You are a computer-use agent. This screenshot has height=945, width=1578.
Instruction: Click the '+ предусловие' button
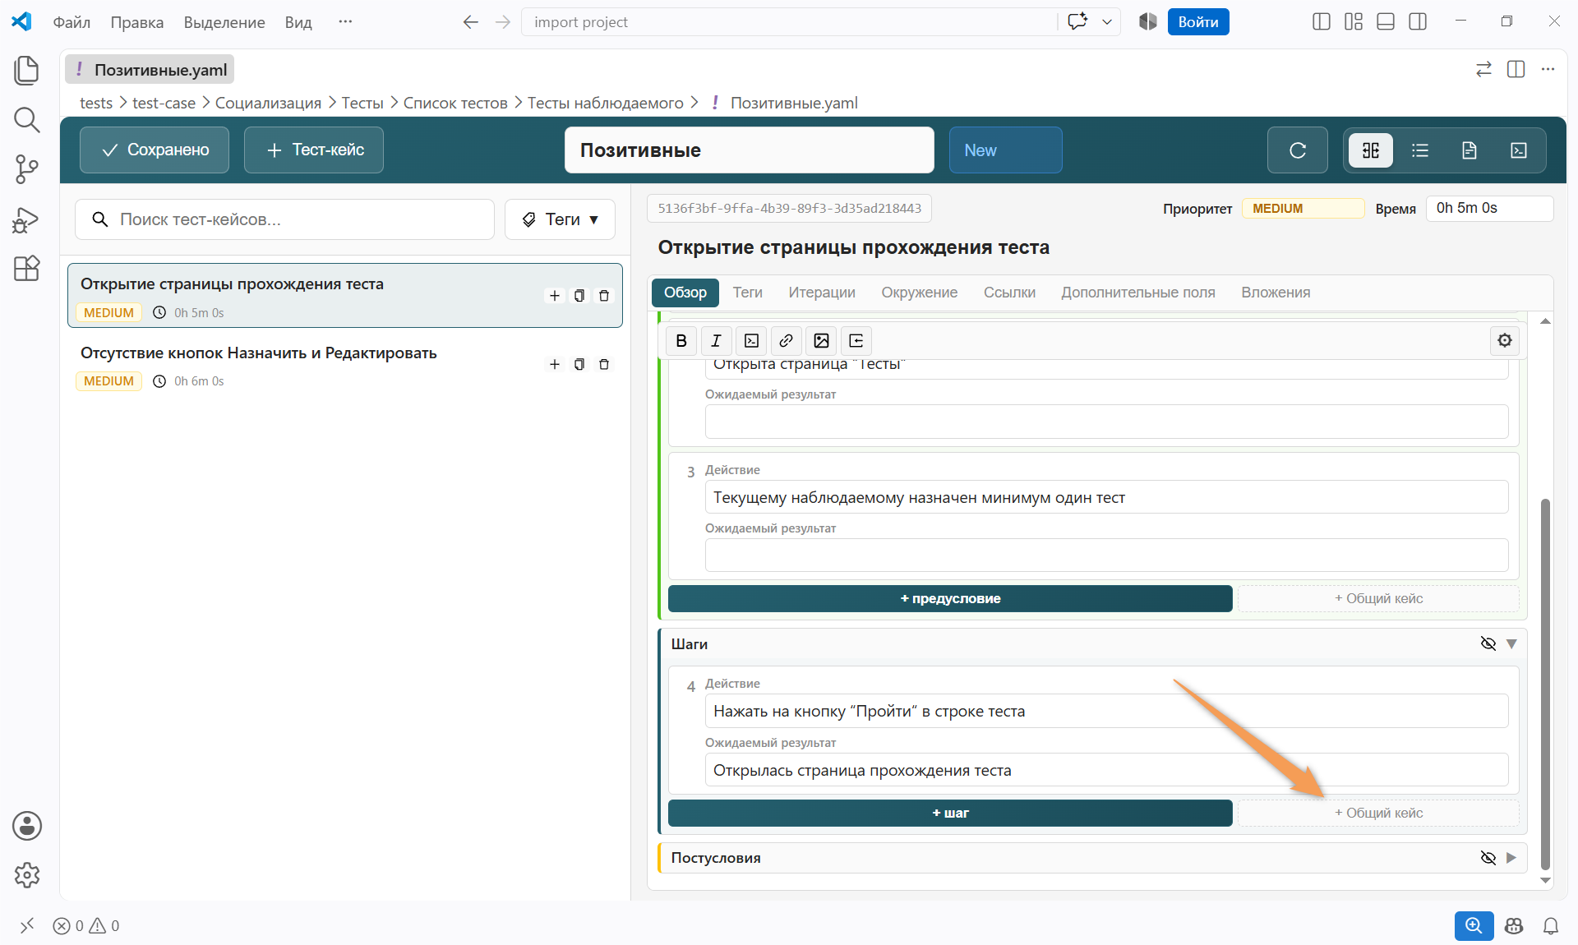click(x=950, y=598)
